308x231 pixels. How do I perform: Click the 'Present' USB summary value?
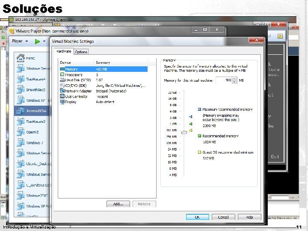coord(102,96)
